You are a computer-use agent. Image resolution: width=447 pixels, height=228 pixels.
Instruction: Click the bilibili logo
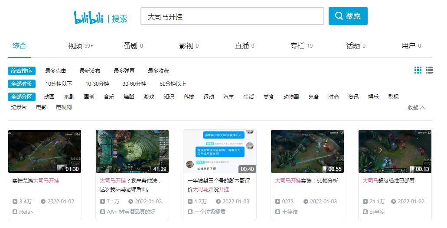click(88, 17)
